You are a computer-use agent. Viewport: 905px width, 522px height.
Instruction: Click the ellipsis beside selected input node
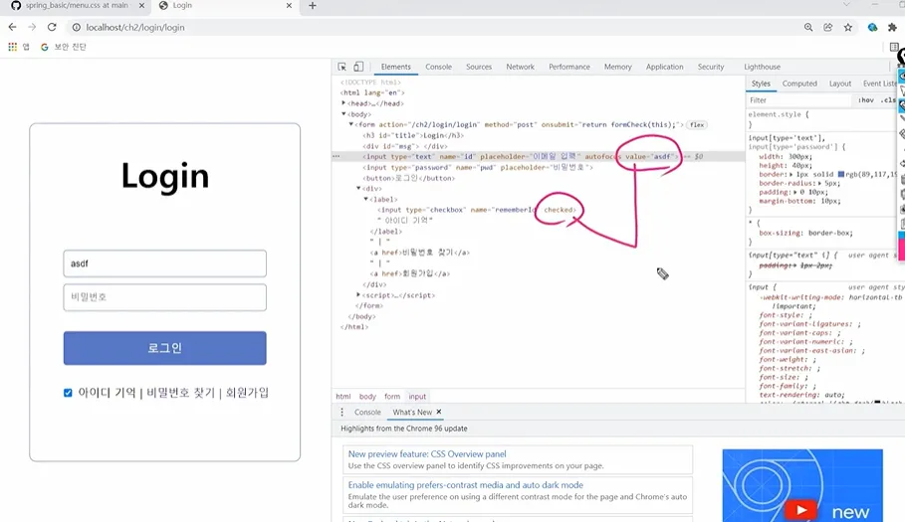point(336,156)
